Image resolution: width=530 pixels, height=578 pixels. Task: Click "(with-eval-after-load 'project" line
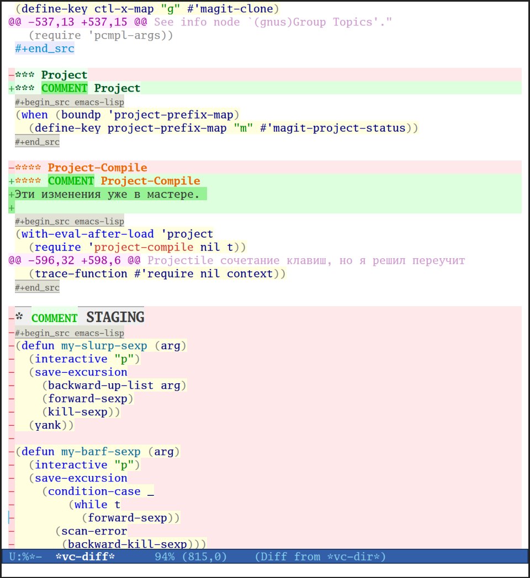(114, 234)
